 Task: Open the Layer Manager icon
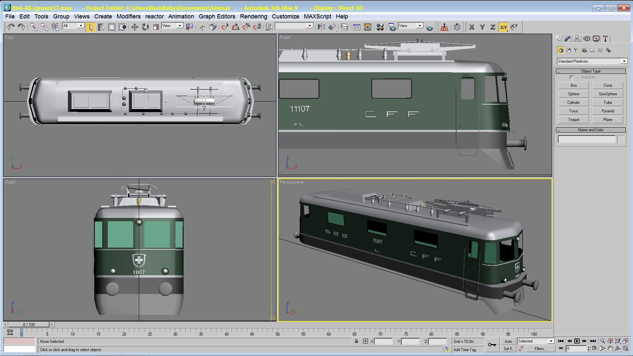344,27
